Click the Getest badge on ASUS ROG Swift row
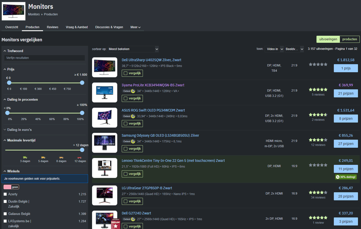The image size is (361, 229). [x=129, y=116]
